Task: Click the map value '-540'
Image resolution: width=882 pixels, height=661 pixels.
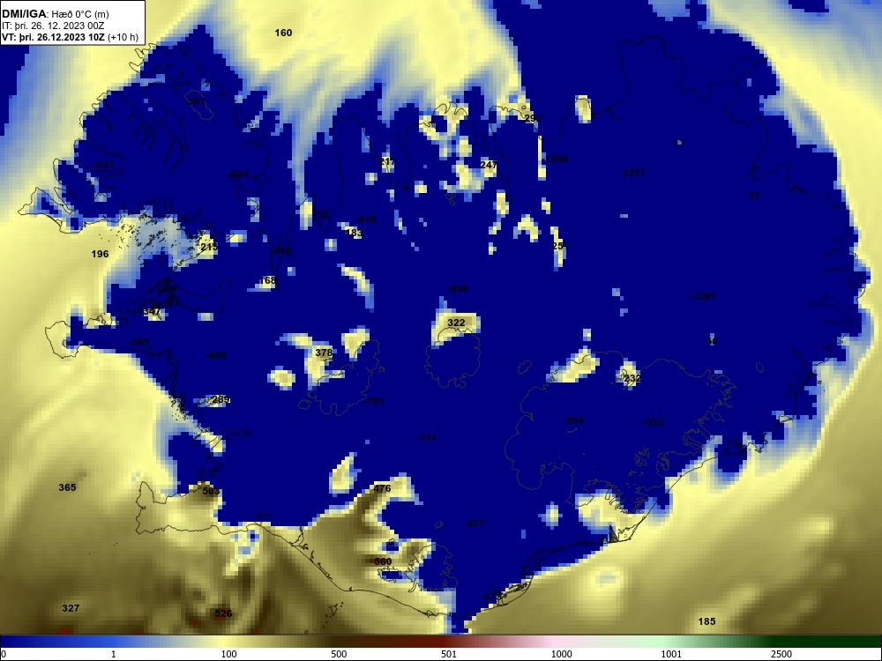Action: coord(280,250)
